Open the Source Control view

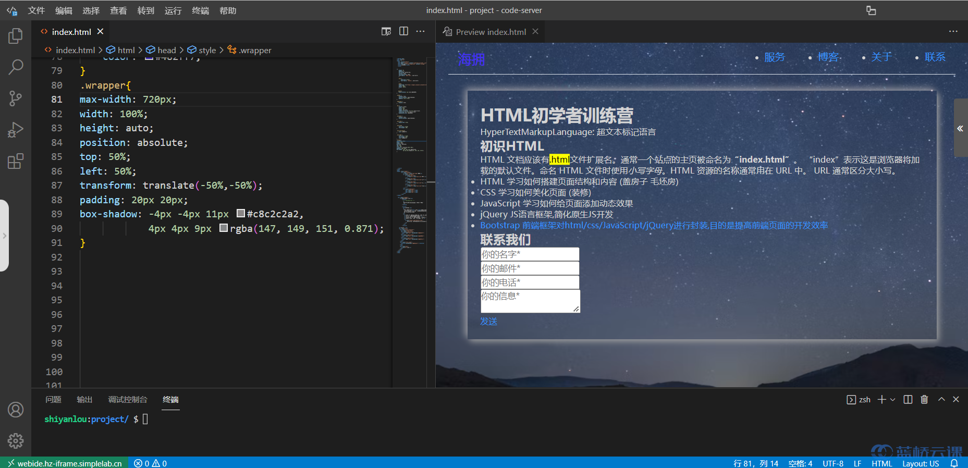coord(16,98)
